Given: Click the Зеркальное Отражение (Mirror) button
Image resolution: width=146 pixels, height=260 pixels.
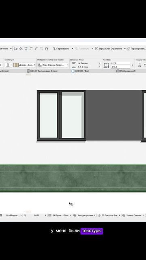Looking at the screenshot, I should pos(108,49).
